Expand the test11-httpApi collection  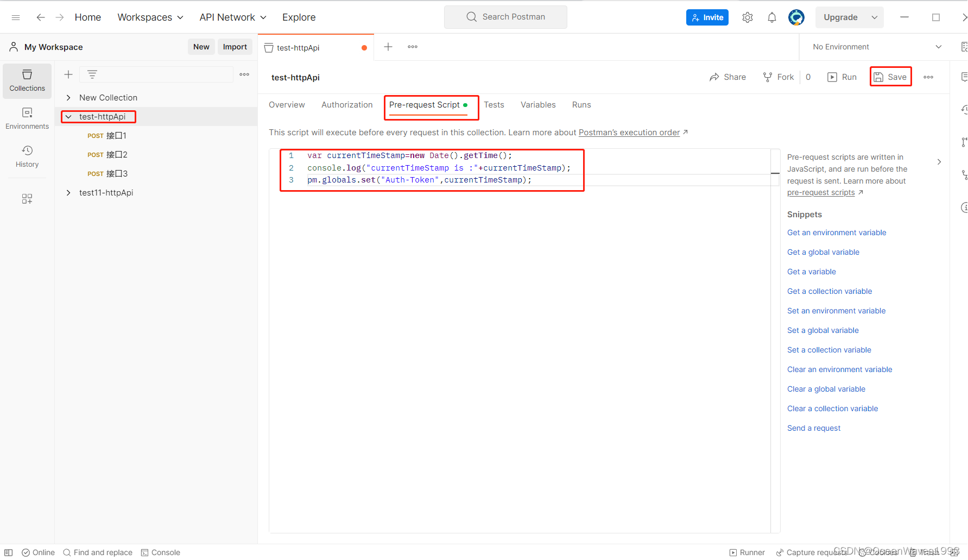click(68, 193)
